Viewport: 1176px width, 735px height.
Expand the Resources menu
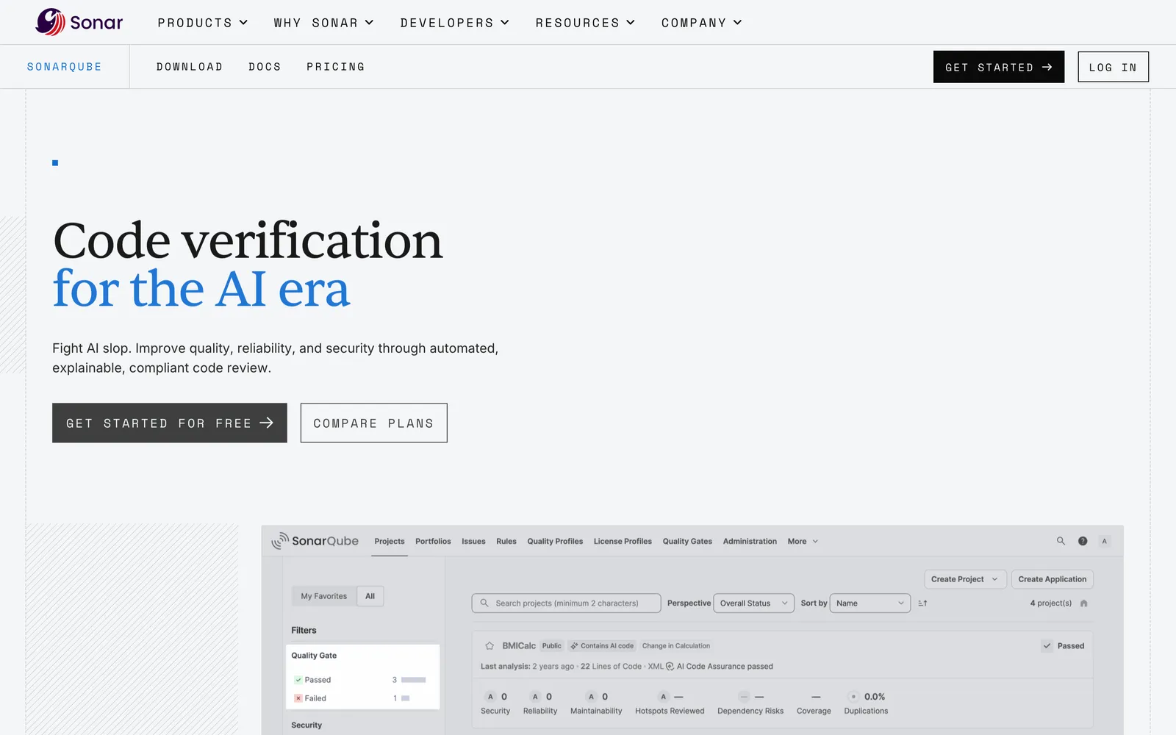tap(585, 23)
